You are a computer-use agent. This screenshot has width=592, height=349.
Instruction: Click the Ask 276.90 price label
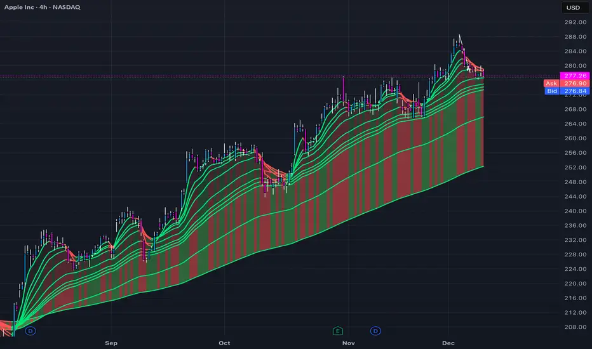pos(567,83)
